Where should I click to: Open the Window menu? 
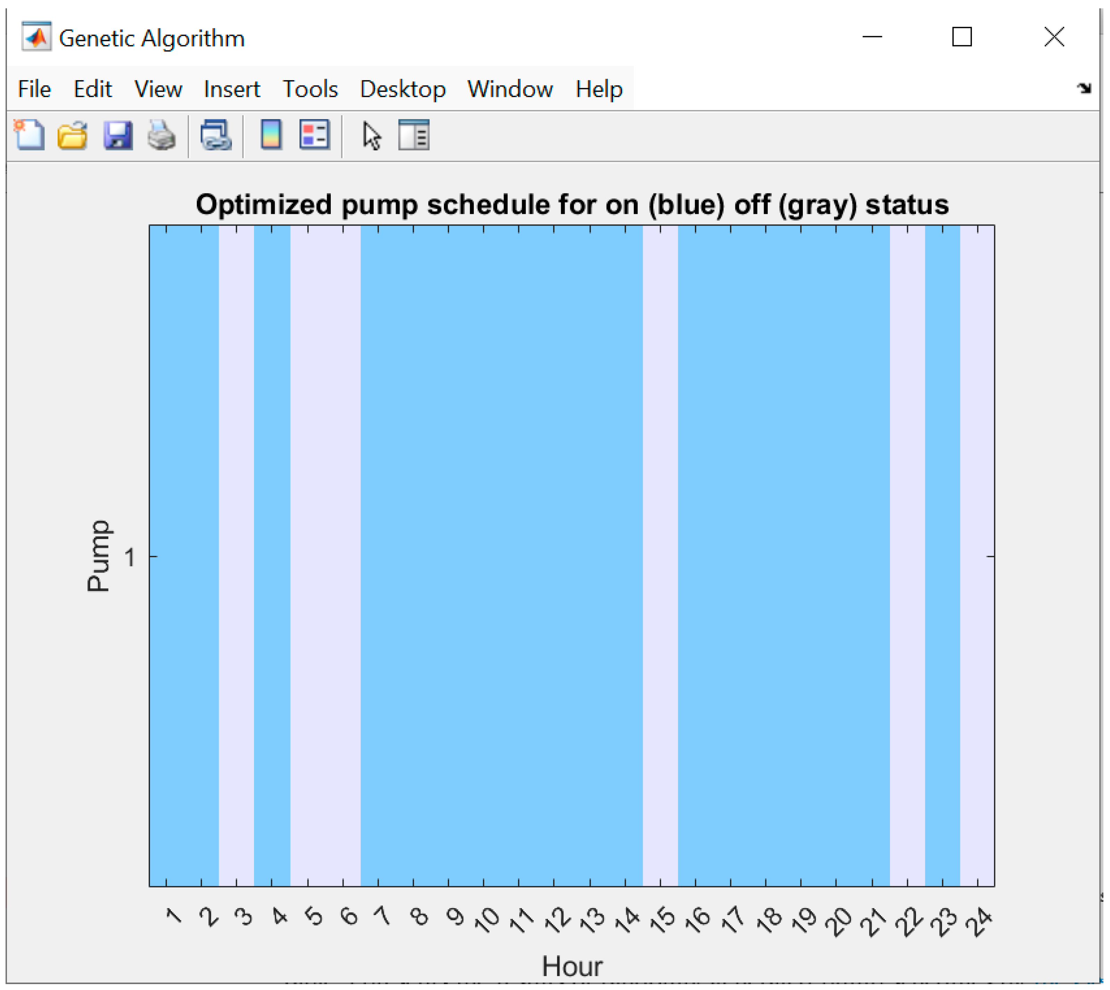pyautogui.click(x=510, y=89)
